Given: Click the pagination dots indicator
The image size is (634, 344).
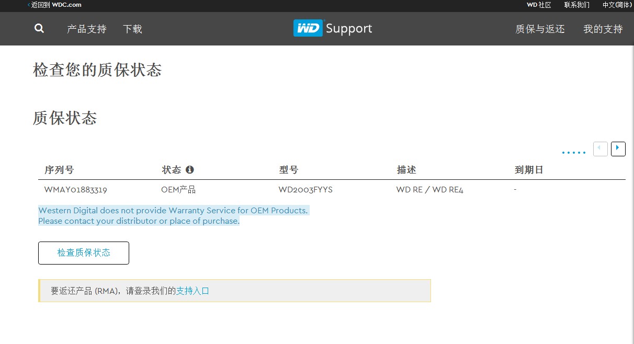Looking at the screenshot, I should click(573, 153).
